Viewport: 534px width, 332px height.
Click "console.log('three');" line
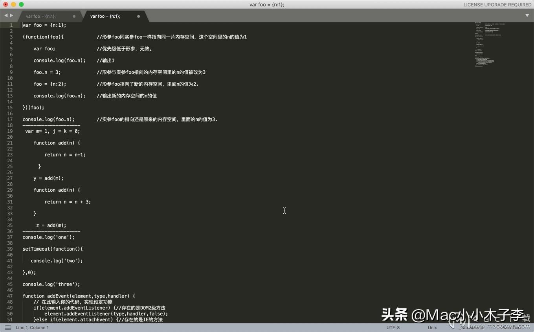[x=51, y=284]
